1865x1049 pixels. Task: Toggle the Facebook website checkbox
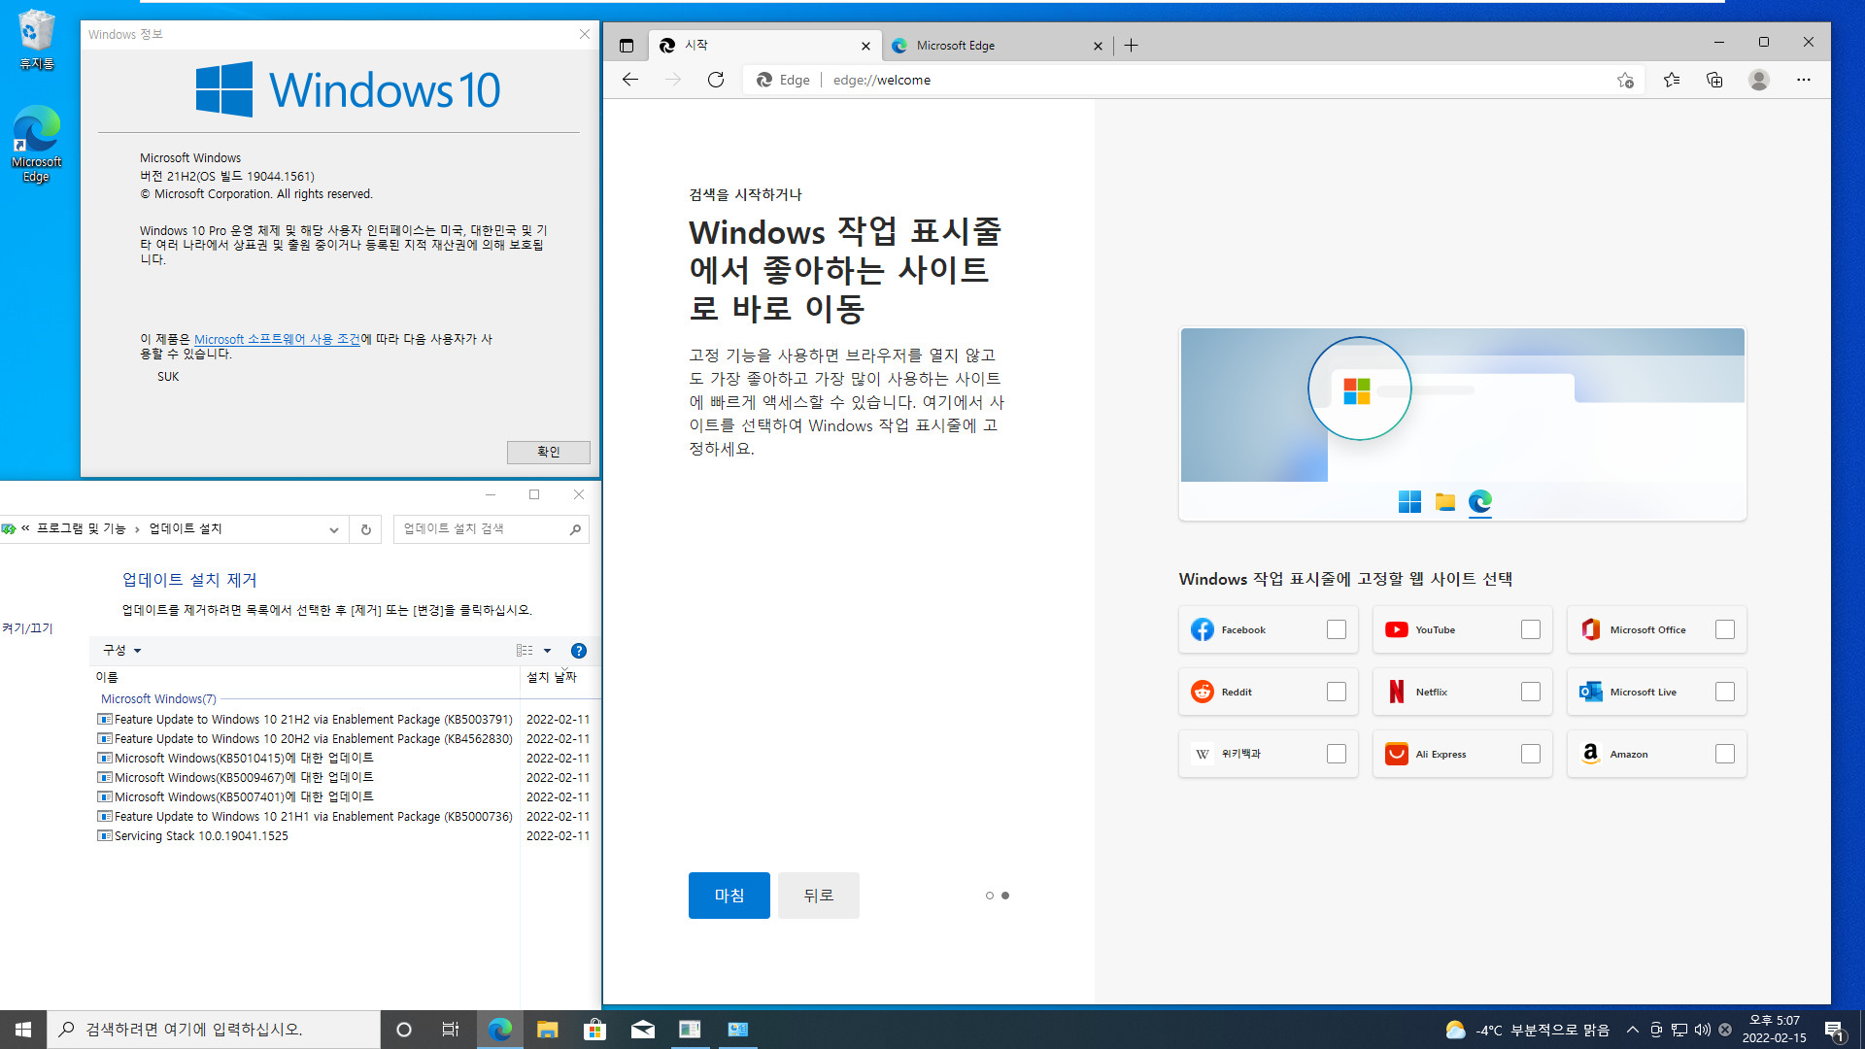pos(1336,628)
